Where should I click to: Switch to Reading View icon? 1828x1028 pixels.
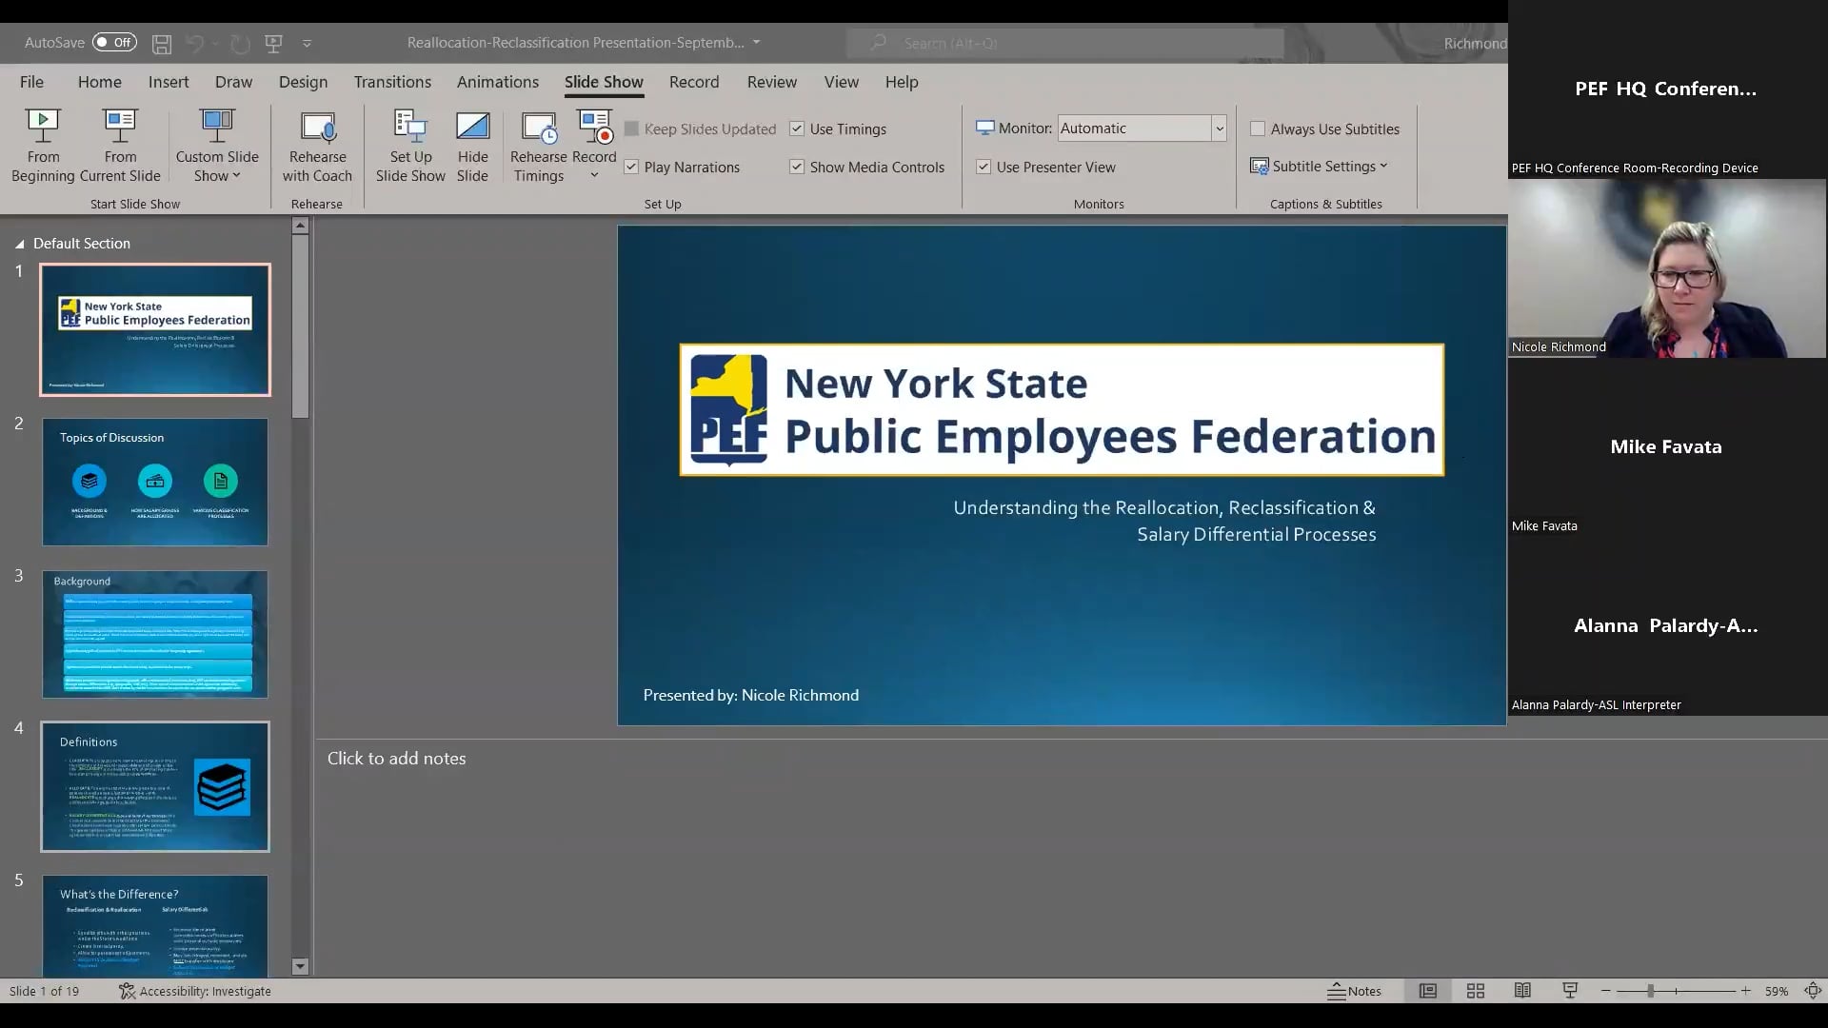(1522, 991)
